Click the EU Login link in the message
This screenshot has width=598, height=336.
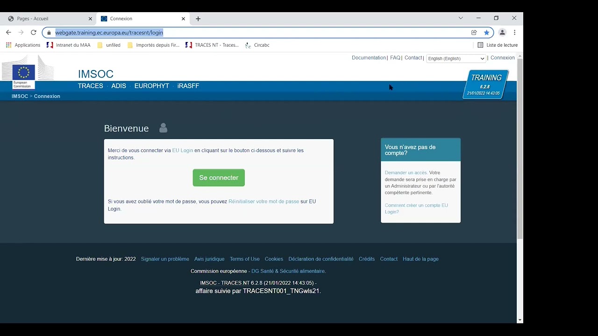click(x=183, y=150)
